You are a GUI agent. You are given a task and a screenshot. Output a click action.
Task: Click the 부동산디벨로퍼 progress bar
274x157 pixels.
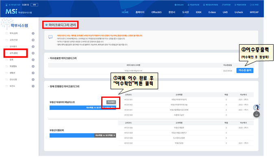83,135
